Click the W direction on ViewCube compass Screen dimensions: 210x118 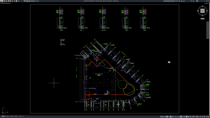point(198,11)
